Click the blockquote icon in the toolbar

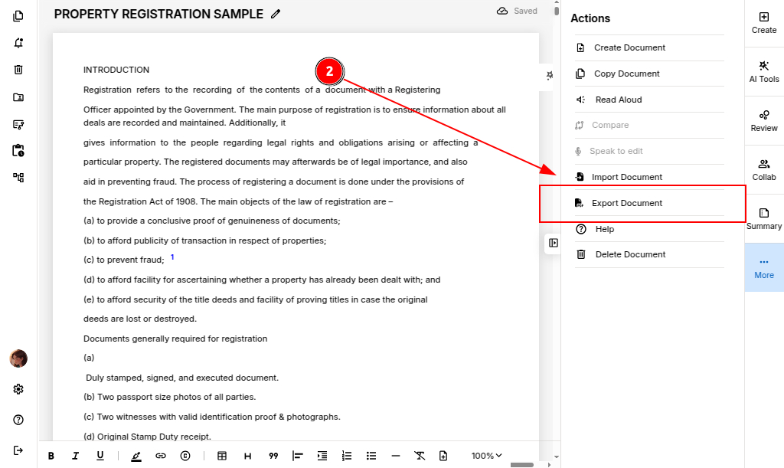pyautogui.click(x=273, y=456)
